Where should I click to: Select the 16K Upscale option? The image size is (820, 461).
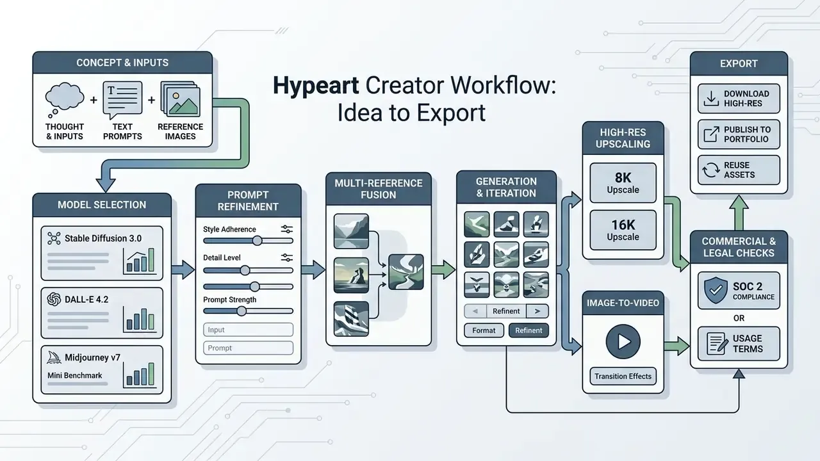(623, 229)
